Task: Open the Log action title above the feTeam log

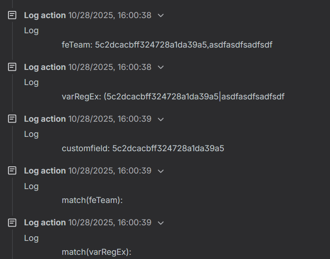Action: 45,15
